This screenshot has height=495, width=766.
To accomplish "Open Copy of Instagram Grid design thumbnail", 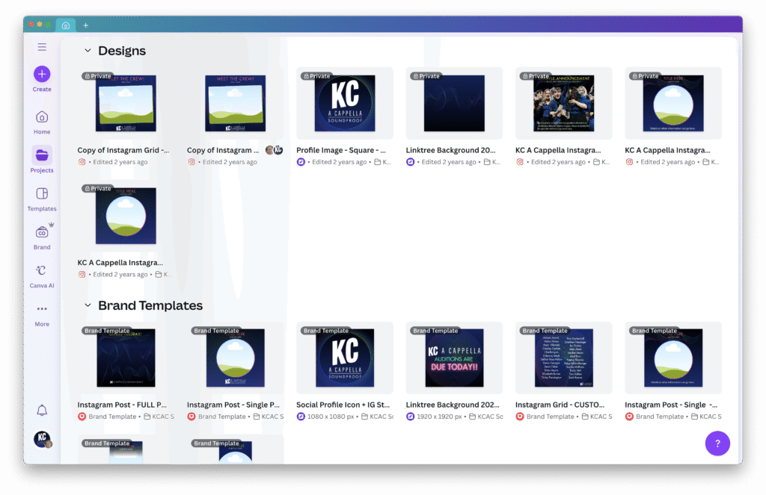I will pyautogui.click(x=126, y=103).
